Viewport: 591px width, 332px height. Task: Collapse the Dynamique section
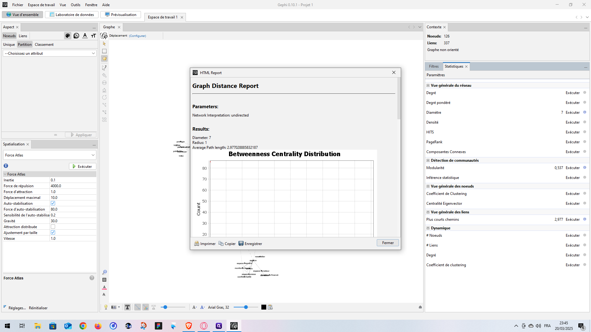point(428,228)
